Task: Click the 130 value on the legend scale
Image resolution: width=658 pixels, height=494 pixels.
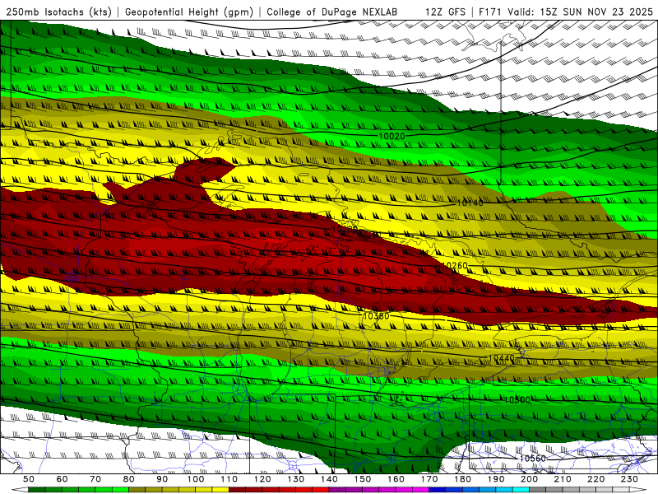Action: [x=296, y=479]
